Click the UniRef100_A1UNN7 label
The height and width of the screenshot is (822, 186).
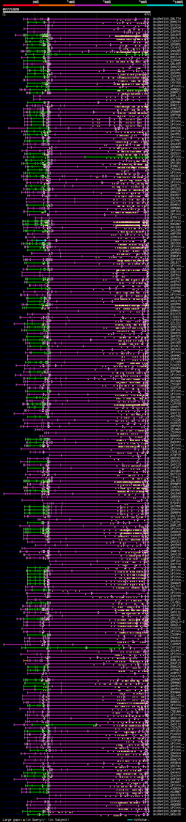167,792
